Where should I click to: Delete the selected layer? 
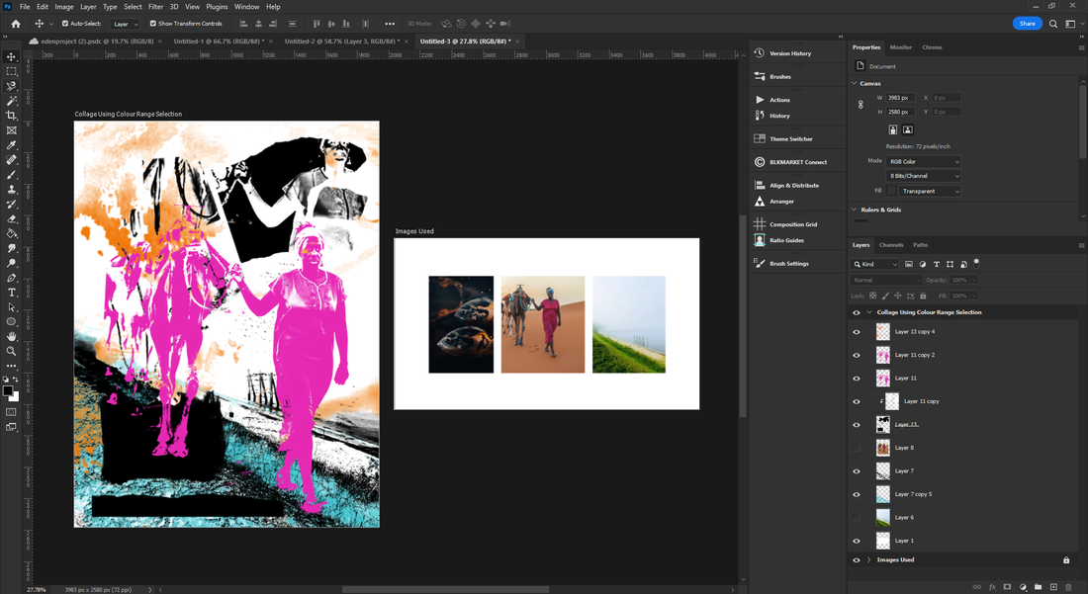tap(1068, 587)
